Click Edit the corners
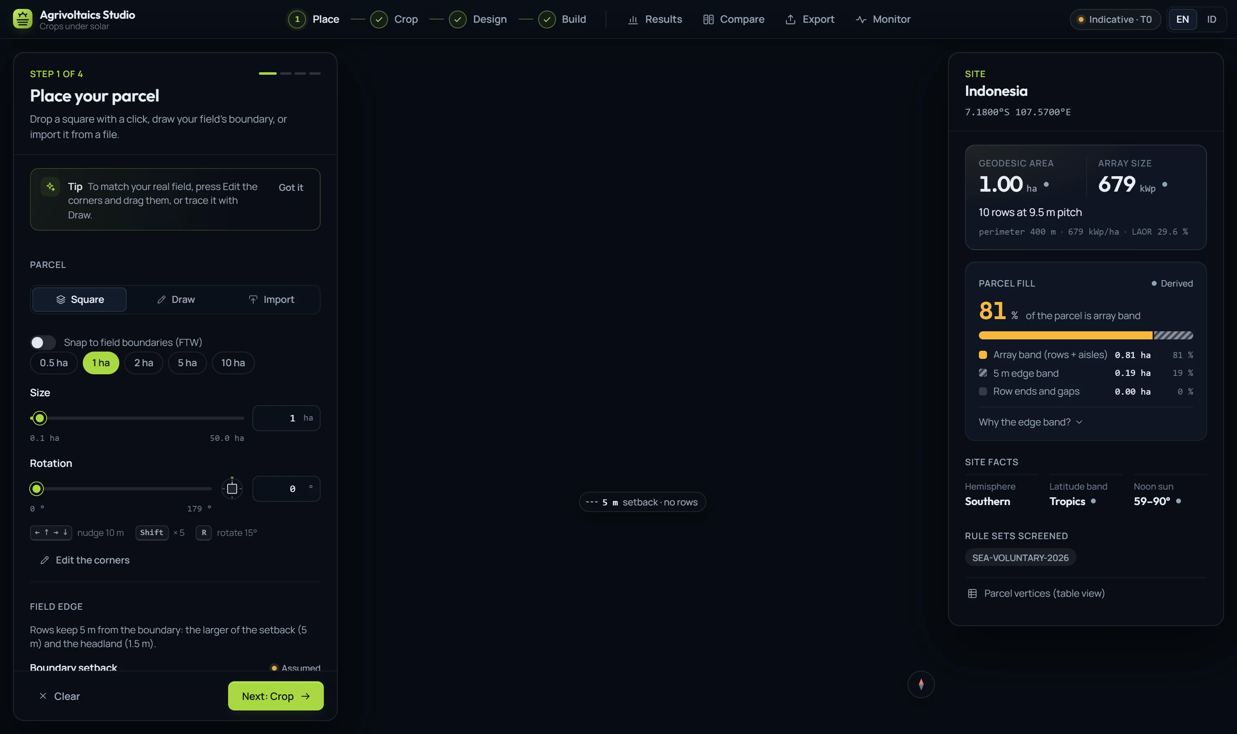The height and width of the screenshot is (734, 1237). (x=84, y=560)
